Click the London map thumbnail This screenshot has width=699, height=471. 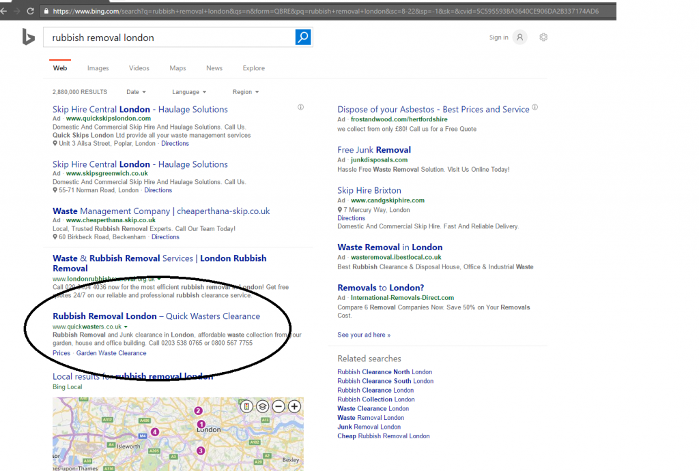point(178,434)
